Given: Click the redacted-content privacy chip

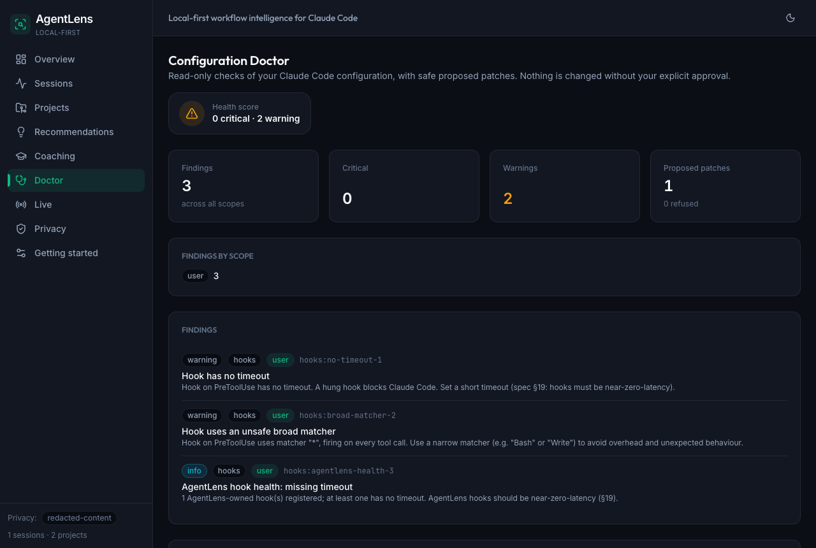Looking at the screenshot, I should (79, 518).
